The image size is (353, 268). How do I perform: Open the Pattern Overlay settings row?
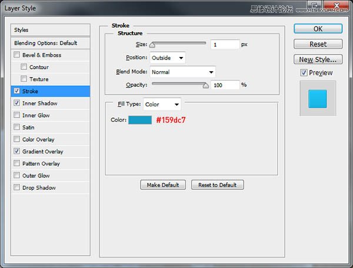coord(51,163)
